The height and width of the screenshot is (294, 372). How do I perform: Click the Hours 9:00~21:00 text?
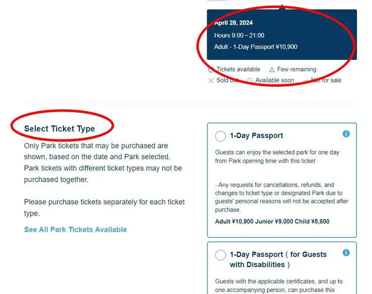pyautogui.click(x=239, y=35)
